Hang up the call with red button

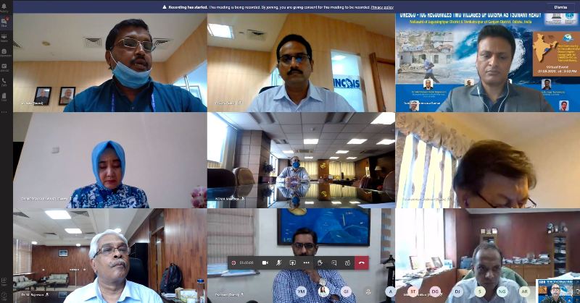(361, 263)
